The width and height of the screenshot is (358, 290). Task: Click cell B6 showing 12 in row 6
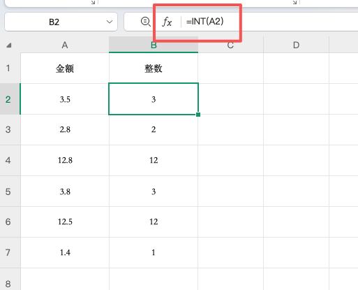click(x=154, y=222)
